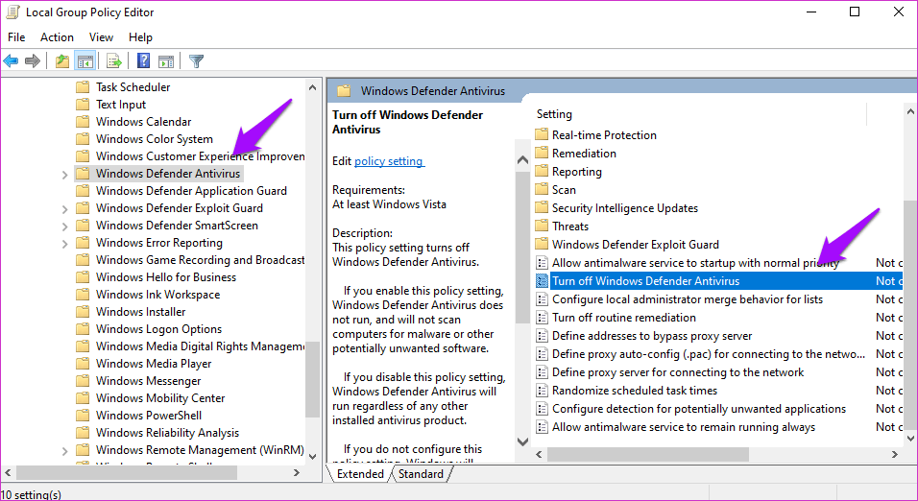This screenshot has height=501, width=918.
Task: Click description pane scroll up arrow
Action: [x=522, y=159]
